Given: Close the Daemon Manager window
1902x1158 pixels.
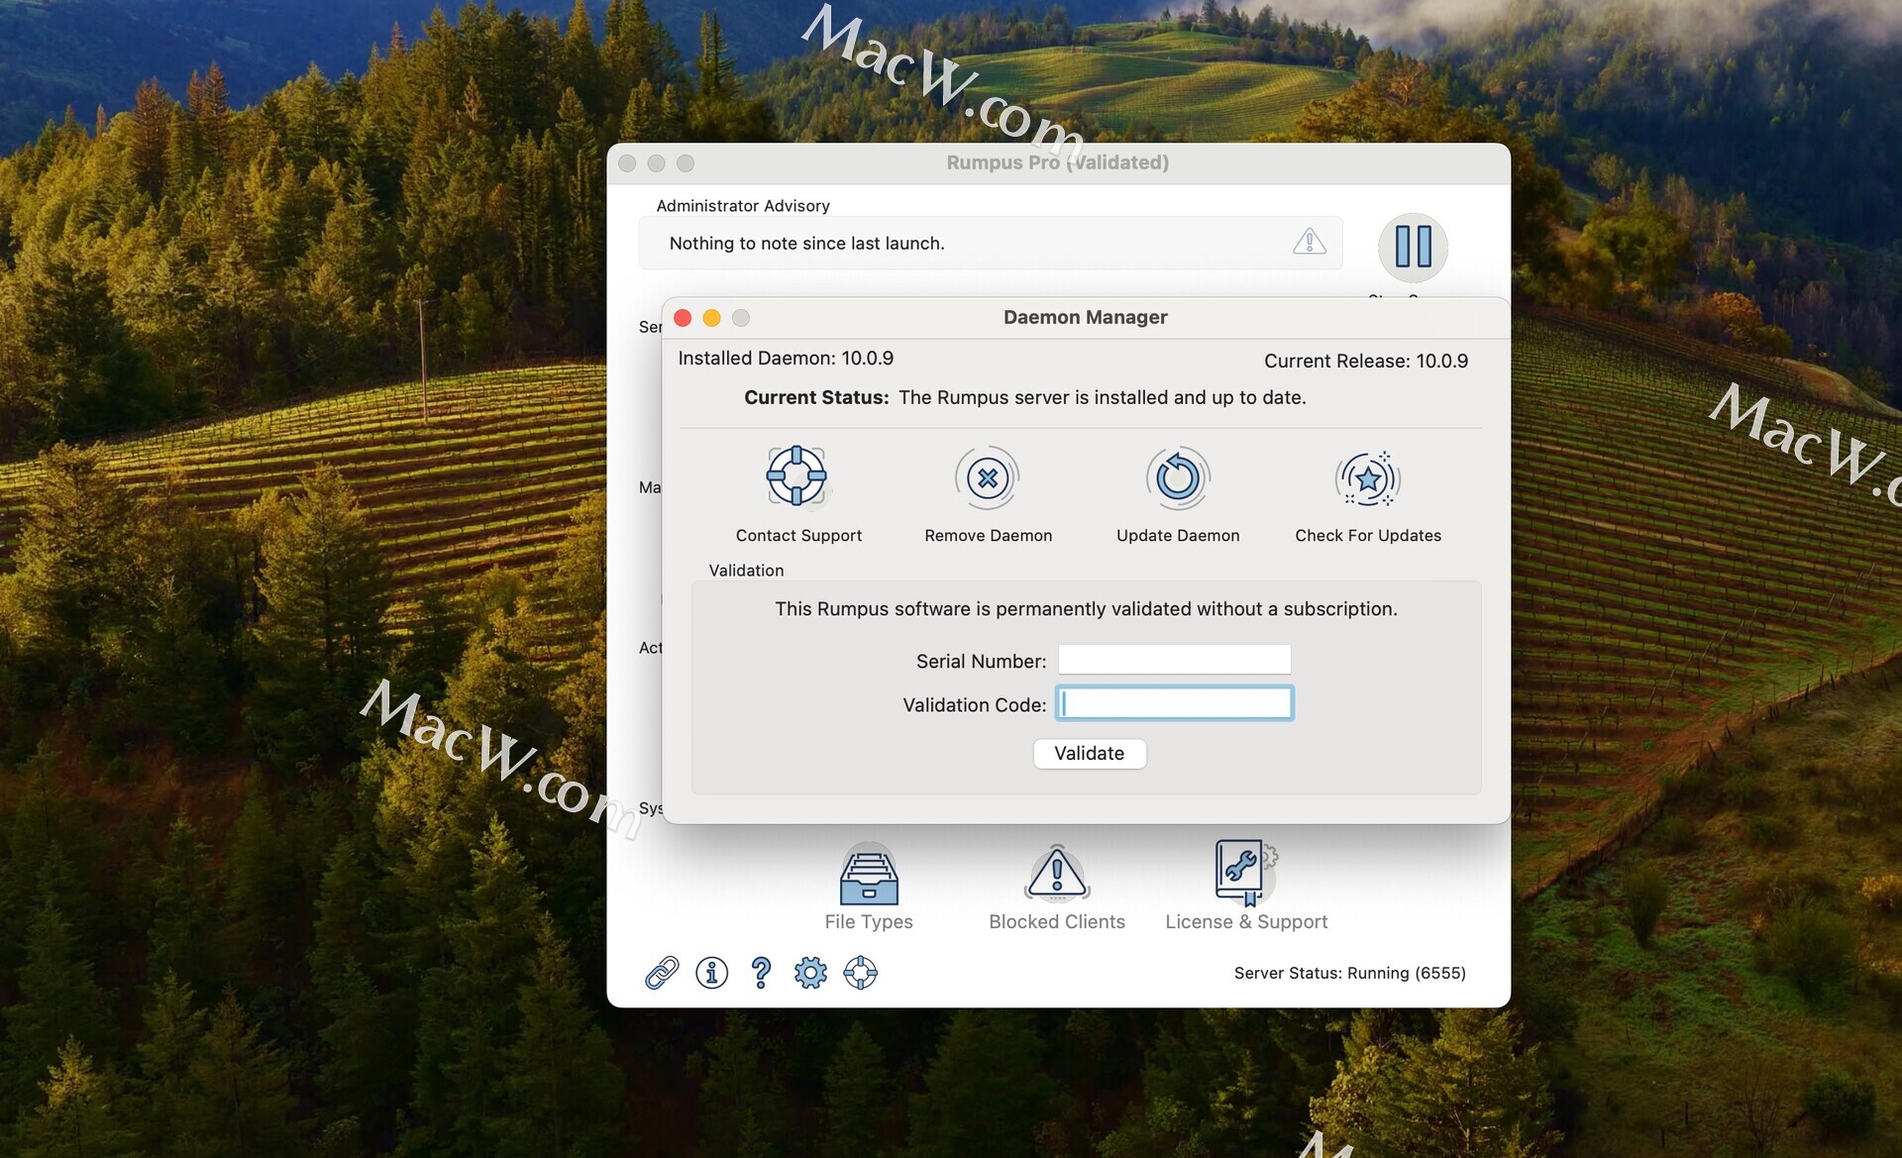Looking at the screenshot, I should pyautogui.click(x=683, y=318).
